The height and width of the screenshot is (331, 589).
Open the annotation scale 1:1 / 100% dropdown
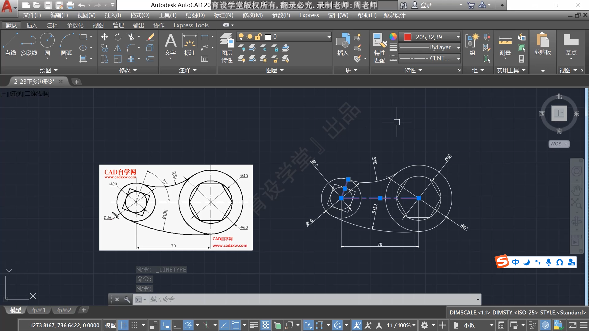coord(401,325)
